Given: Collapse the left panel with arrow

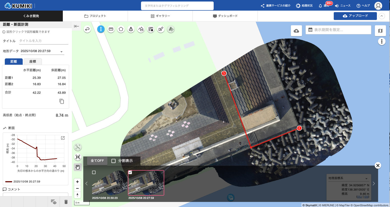Looking at the screenshot, I should click(x=76, y=26).
